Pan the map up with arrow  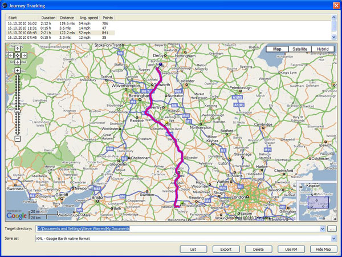pos(18,49)
